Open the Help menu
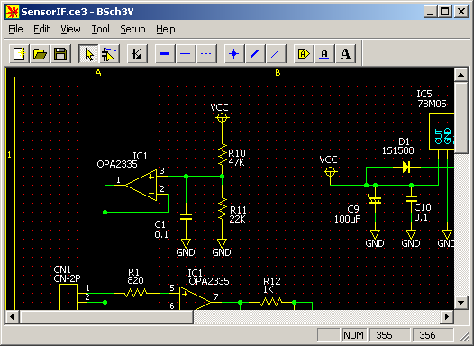 tap(165, 29)
